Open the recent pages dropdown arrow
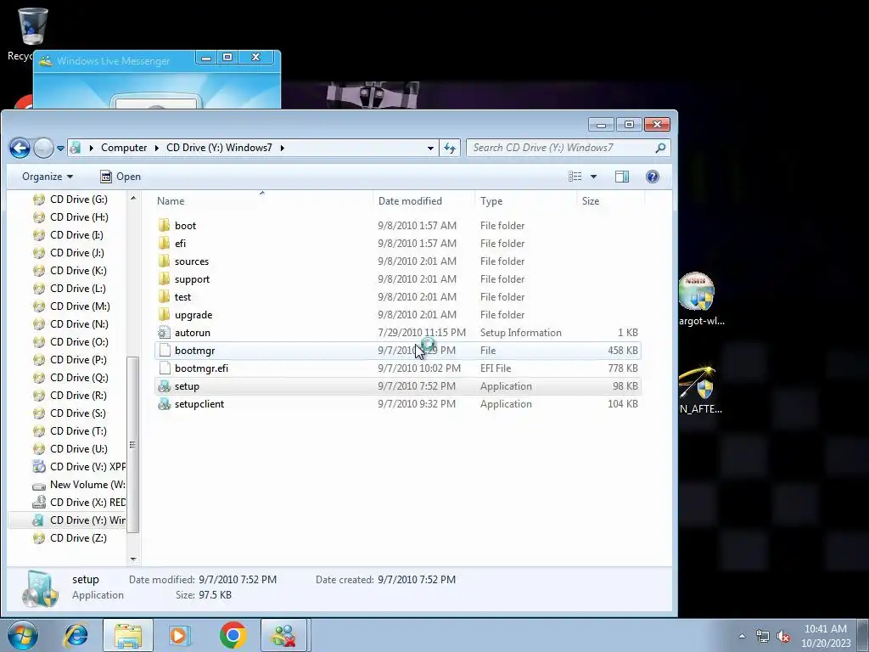This screenshot has height=652, width=869. [x=60, y=148]
